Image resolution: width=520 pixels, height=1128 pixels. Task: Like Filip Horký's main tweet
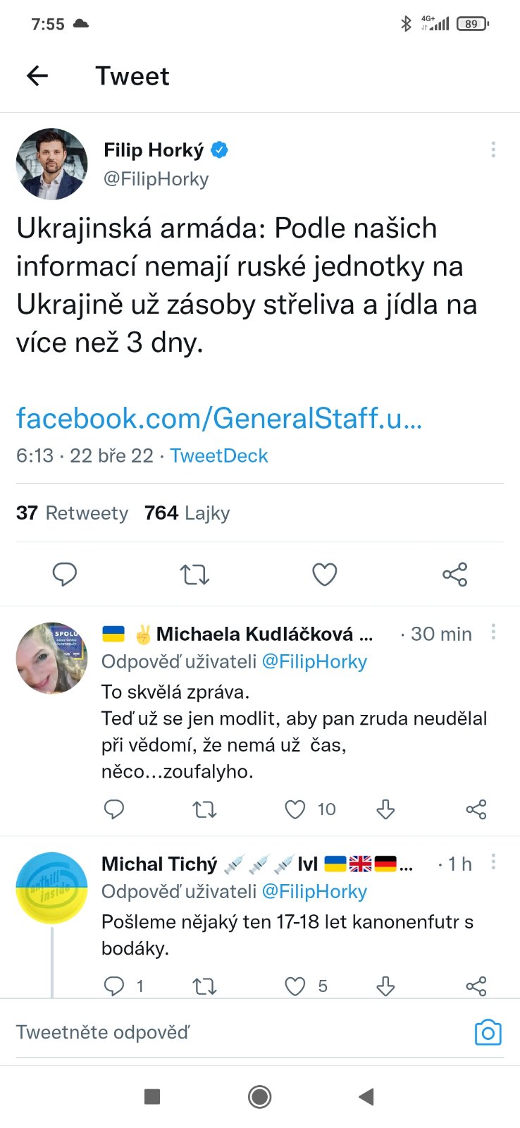click(324, 575)
